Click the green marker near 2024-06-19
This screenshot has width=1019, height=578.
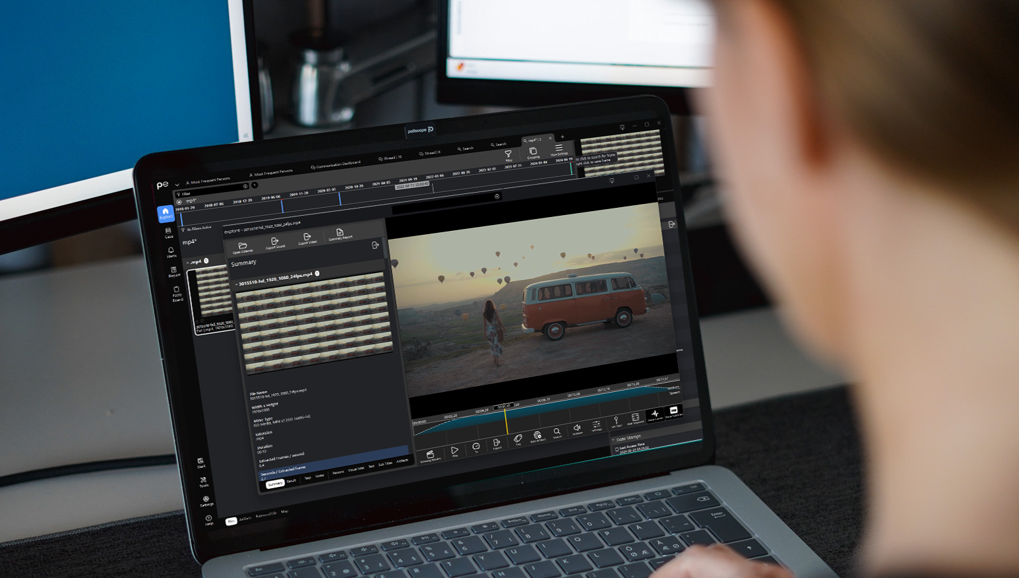coord(571,168)
